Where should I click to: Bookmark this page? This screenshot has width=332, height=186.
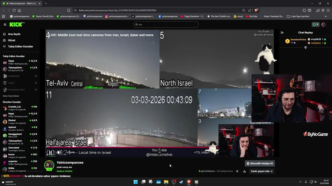(68, 10)
